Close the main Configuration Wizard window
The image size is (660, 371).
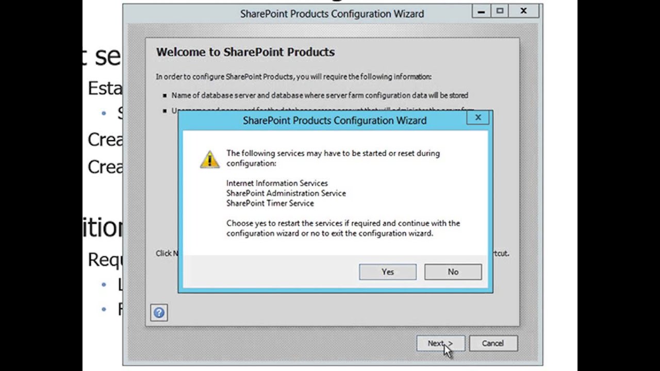pyautogui.click(x=523, y=11)
